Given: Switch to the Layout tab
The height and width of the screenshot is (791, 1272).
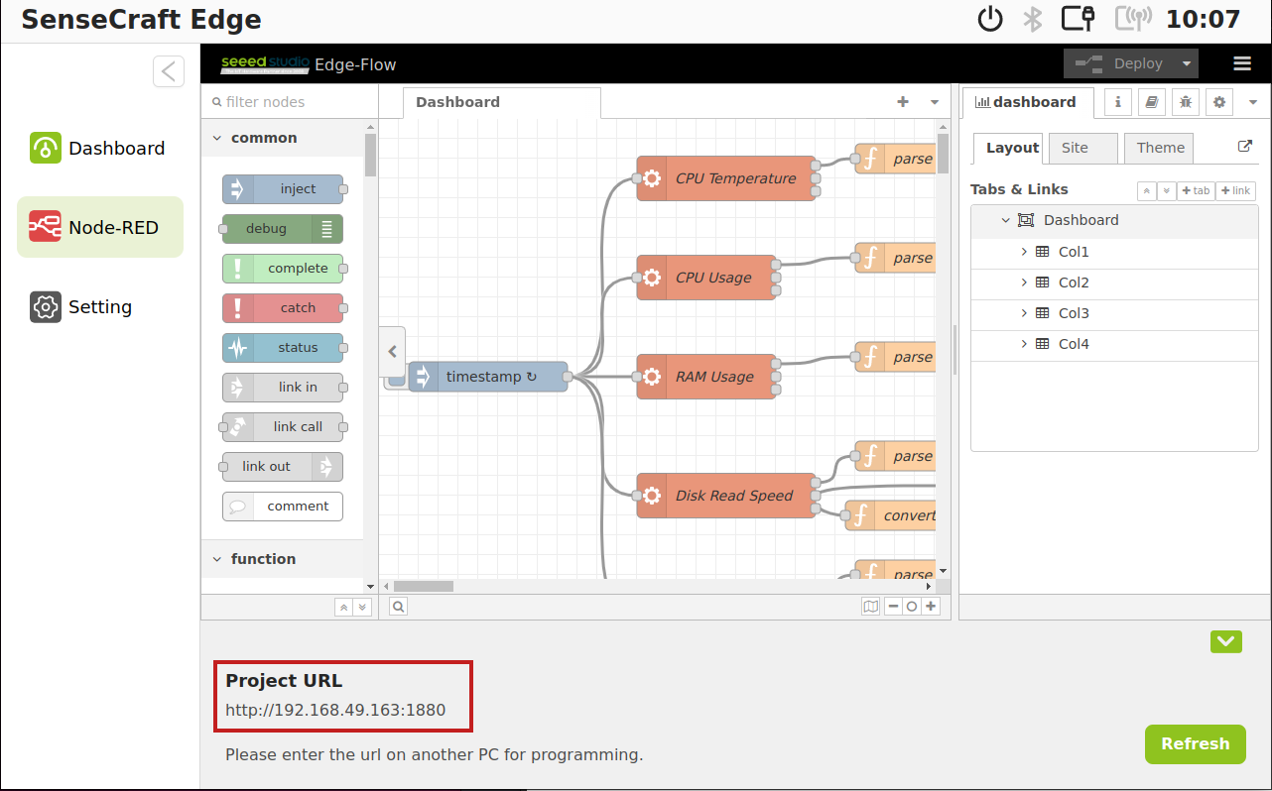Looking at the screenshot, I should pos(1008,148).
